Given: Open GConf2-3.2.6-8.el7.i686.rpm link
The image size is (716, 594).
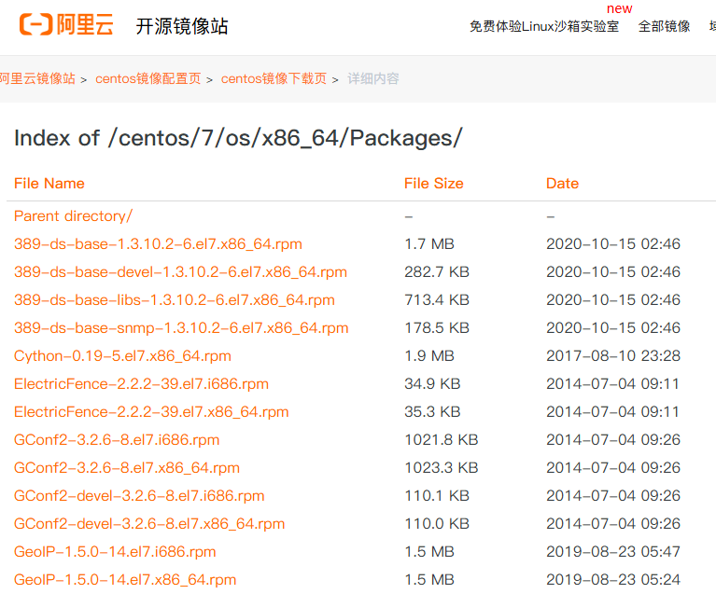Looking at the screenshot, I should [x=117, y=439].
